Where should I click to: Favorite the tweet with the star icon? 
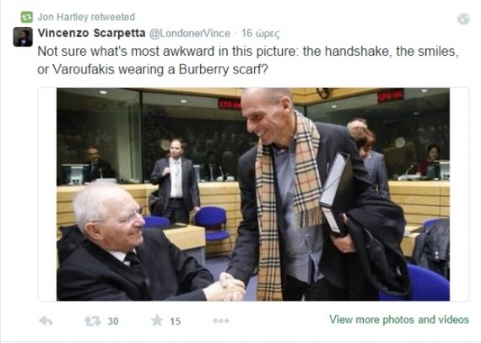tap(157, 320)
